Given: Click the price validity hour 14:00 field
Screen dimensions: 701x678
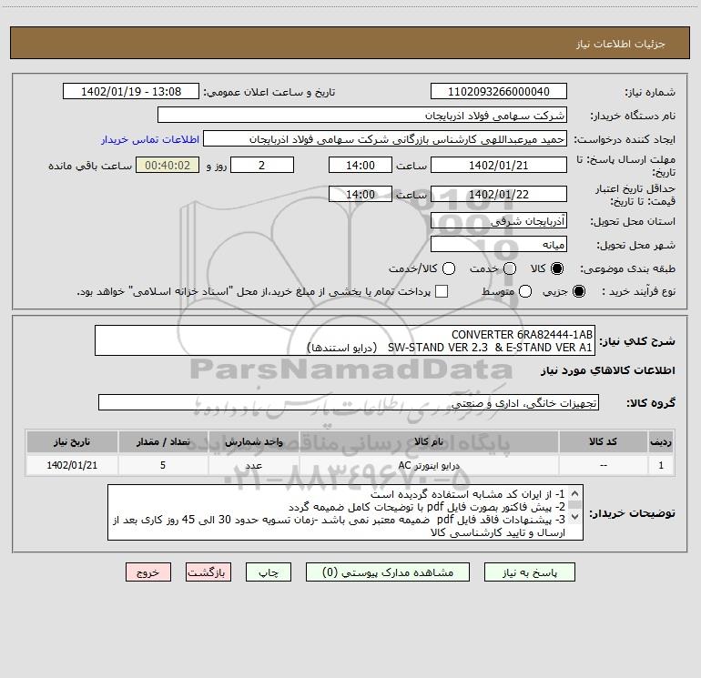Looking at the screenshot, I should point(361,194).
